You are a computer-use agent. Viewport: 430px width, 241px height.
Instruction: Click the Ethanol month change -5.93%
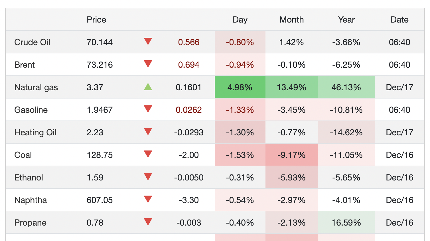point(291,178)
